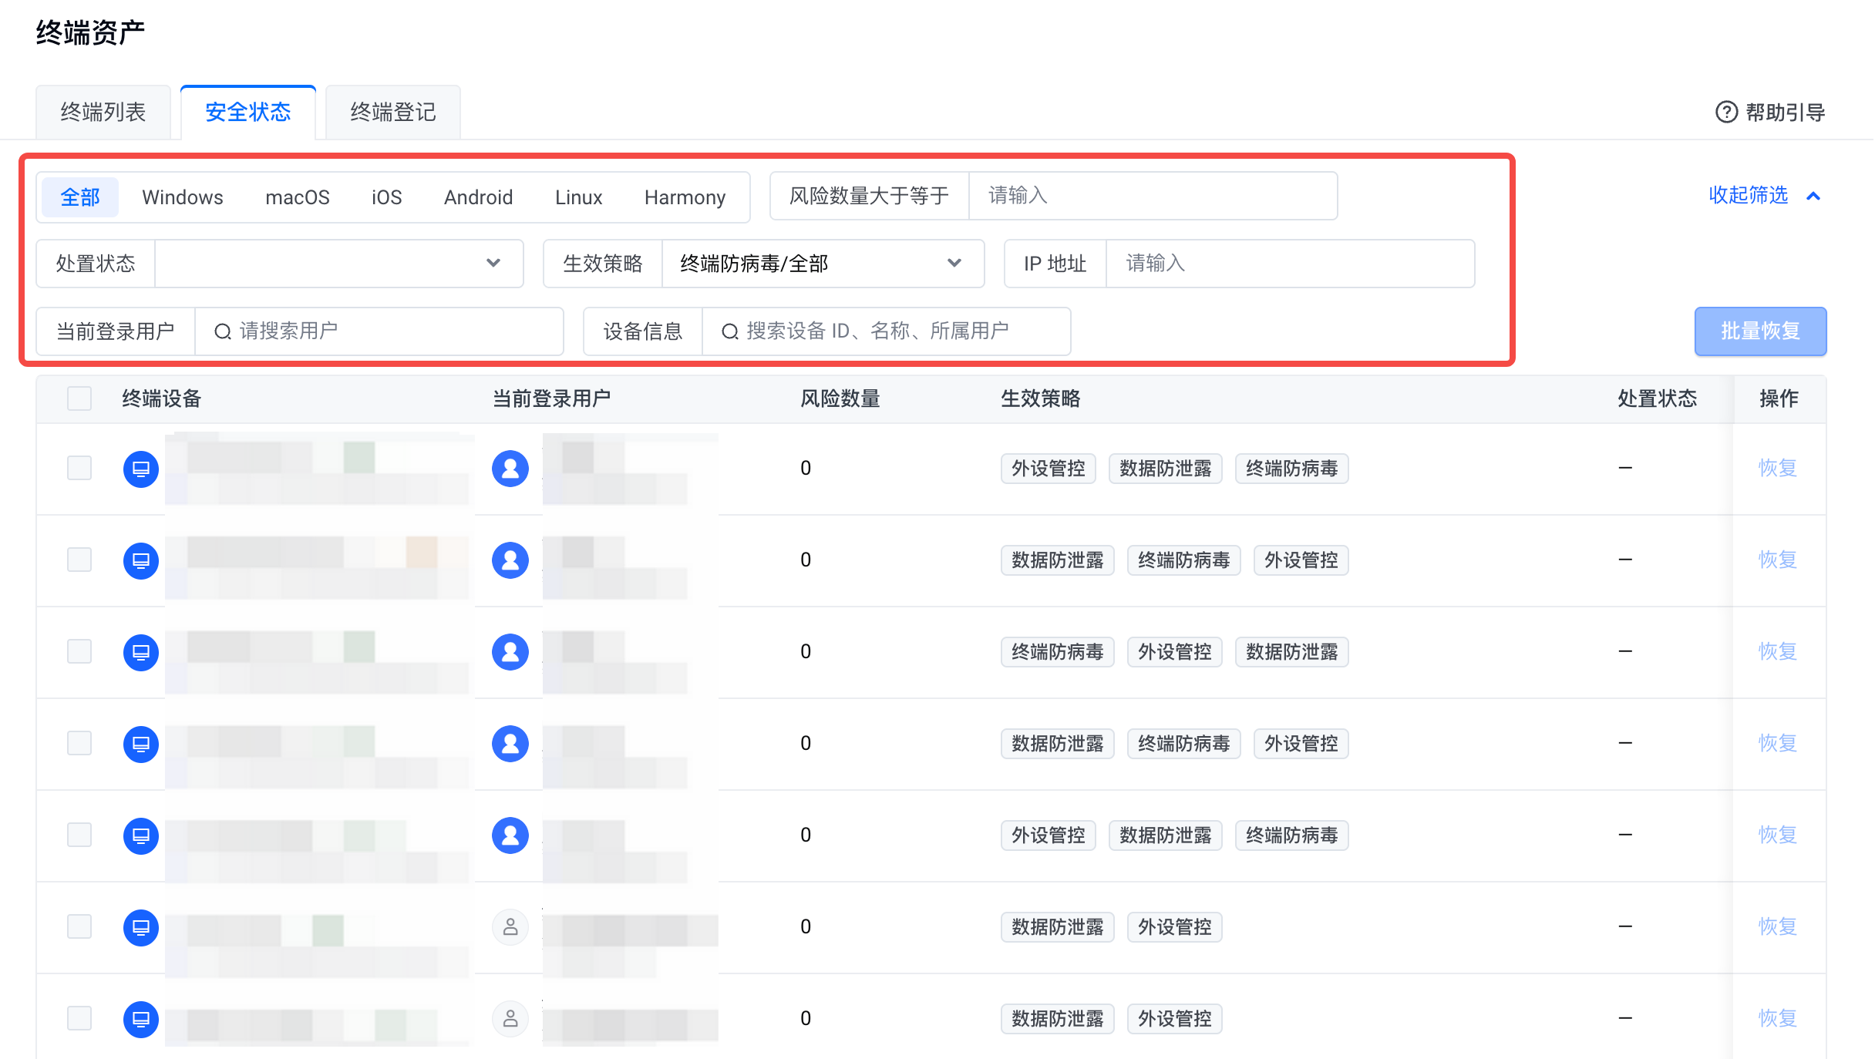Select the Harmony platform filter
The image size is (1875, 1059).
(685, 197)
